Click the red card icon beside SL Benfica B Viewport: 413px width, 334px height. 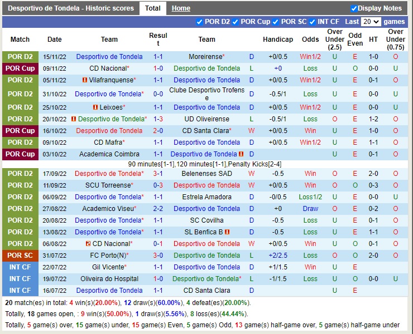[228, 232]
